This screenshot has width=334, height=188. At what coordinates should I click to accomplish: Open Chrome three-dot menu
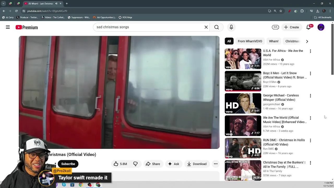point(330,11)
